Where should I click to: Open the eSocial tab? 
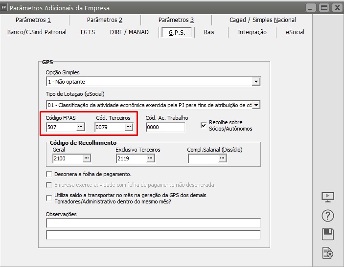tap(295, 32)
